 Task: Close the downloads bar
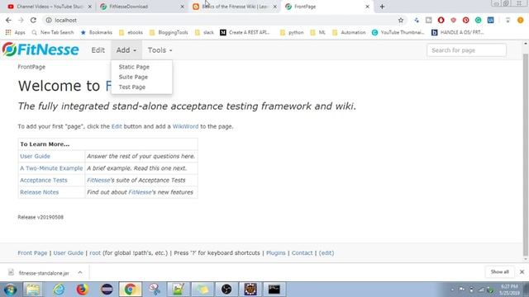click(x=522, y=271)
